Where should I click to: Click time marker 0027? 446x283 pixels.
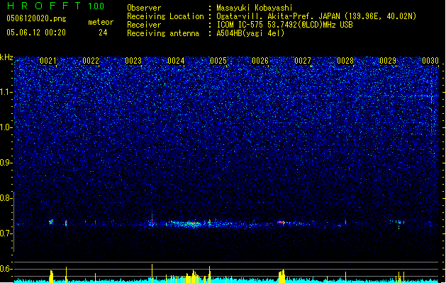[x=303, y=61]
